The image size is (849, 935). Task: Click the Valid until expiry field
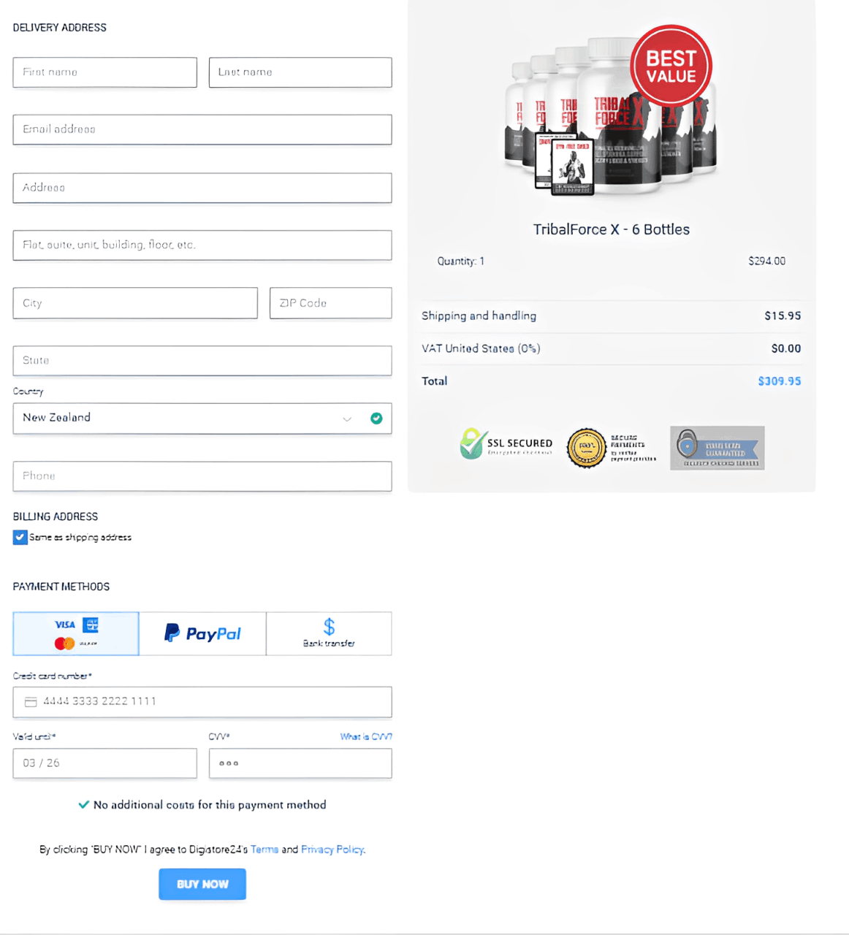pos(104,763)
